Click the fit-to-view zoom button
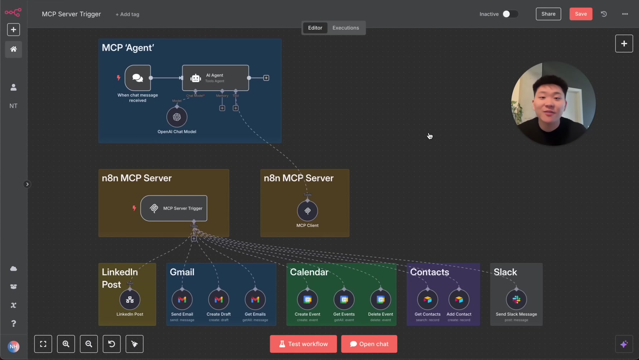This screenshot has width=639, height=360. 43,344
